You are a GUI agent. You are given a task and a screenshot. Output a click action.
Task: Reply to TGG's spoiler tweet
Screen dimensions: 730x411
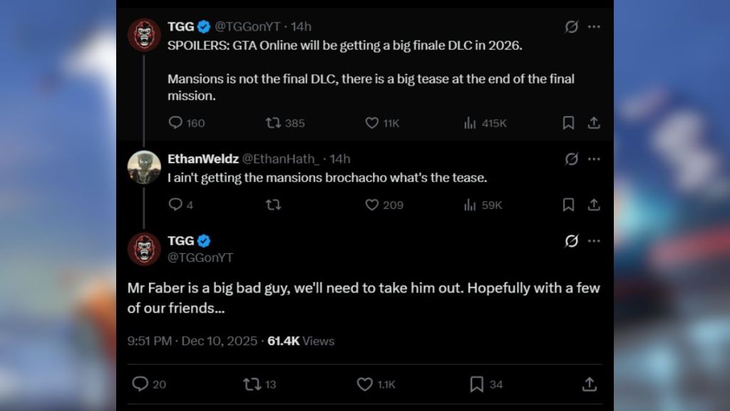click(175, 123)
